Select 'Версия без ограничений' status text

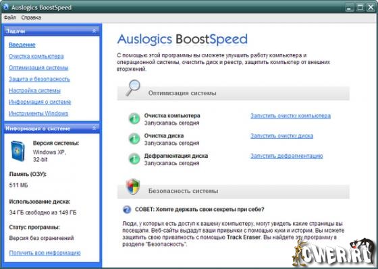(41, 238)
